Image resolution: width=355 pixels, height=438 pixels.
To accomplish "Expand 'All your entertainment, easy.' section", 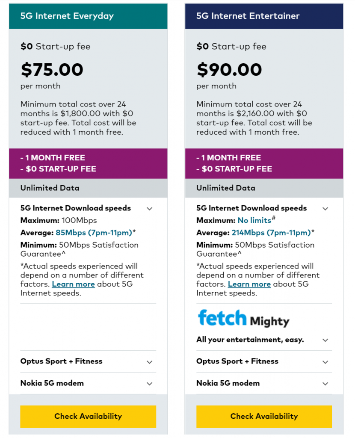I will pos(264,340).
